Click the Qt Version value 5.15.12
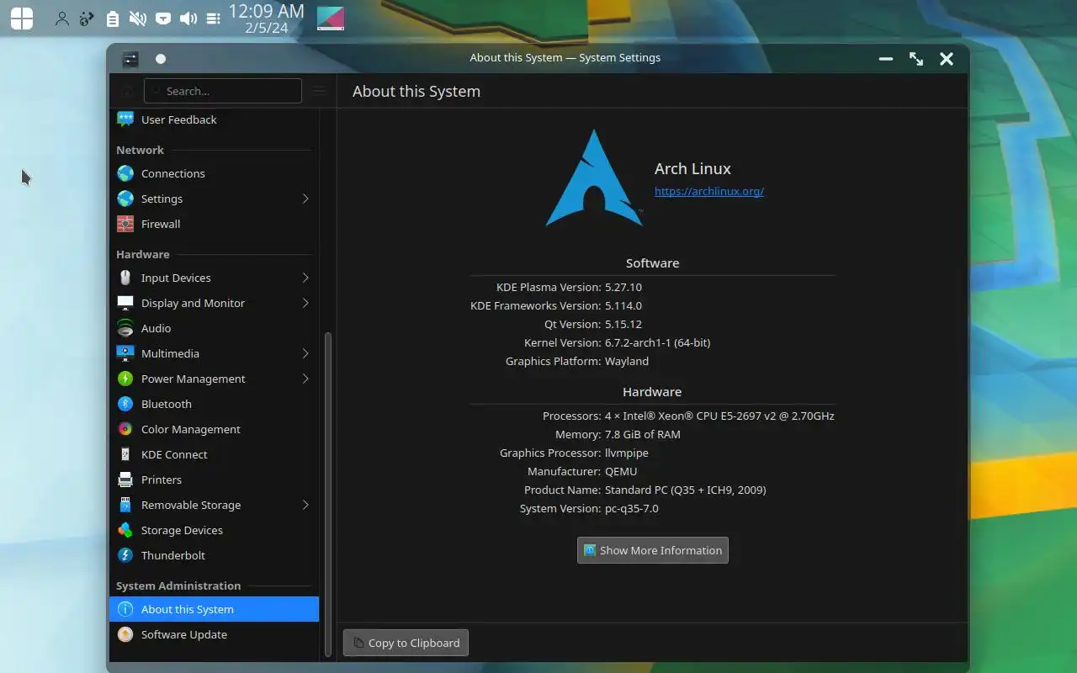 click(x=623, y=324)
